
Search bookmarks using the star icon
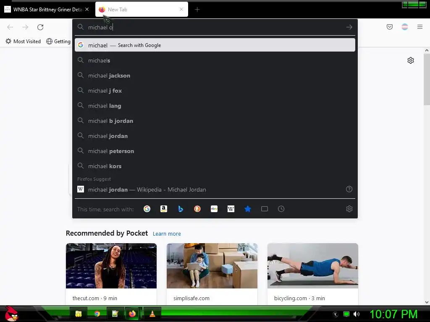(x=248, y=209)
